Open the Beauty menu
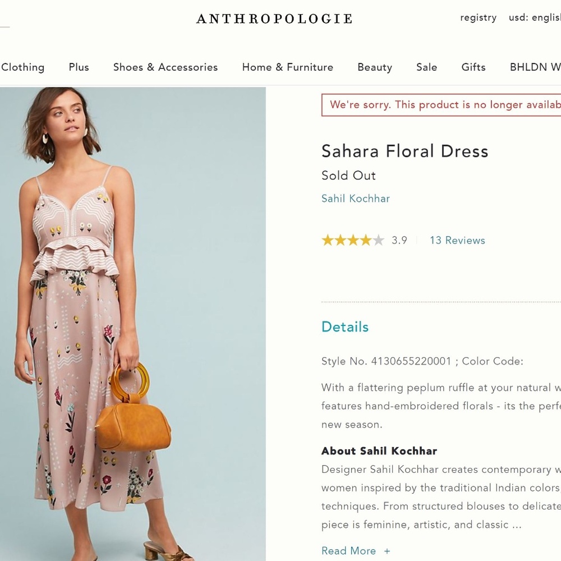 [375, 67]
